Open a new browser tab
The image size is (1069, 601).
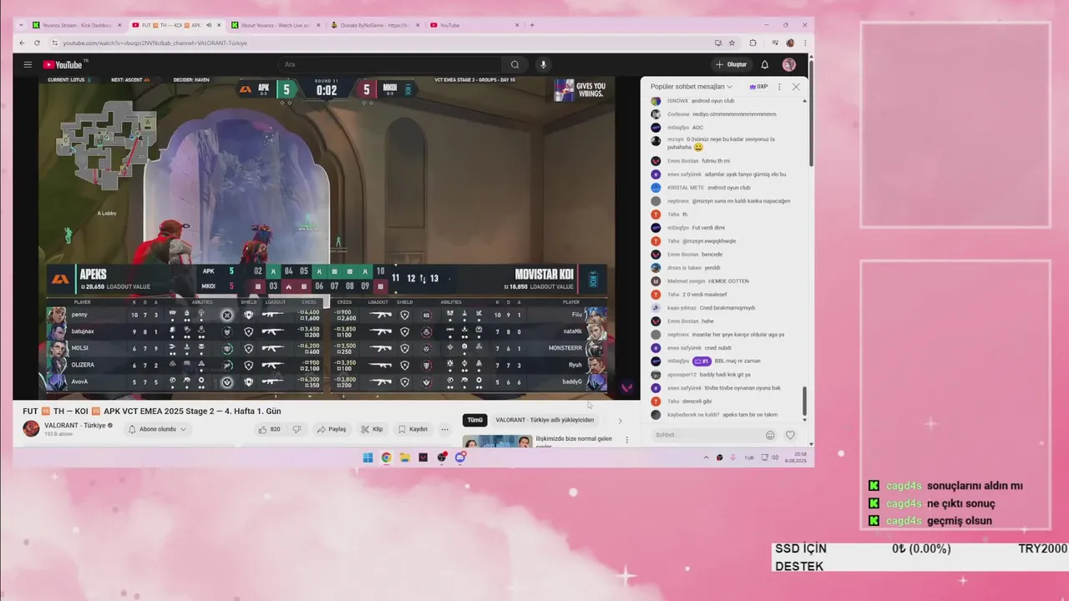(x=532, y=25)
